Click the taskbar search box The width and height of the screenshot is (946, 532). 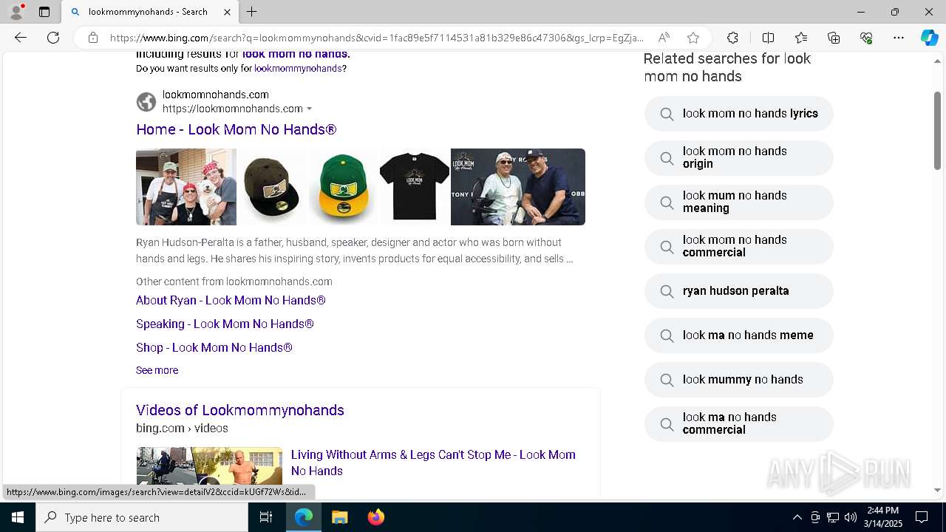pyautogui.click(x=142, y=517)
